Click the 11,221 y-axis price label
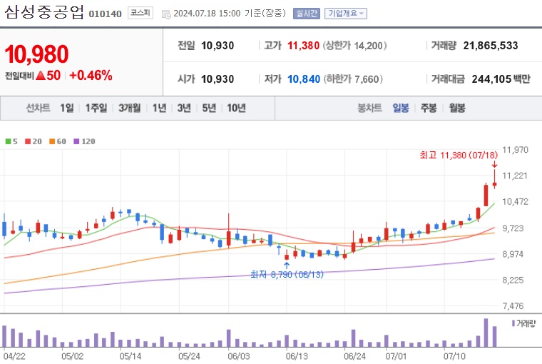542x364 pixels. pos(515,176)
